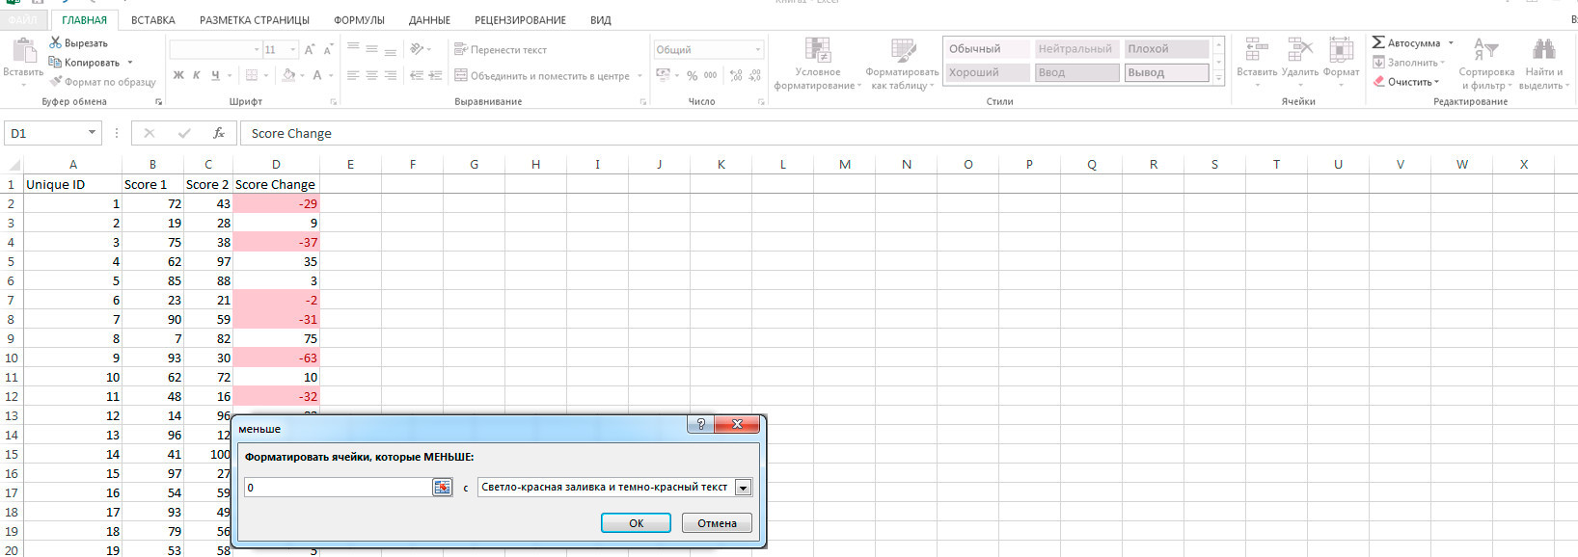Click the percent style icon
This screenshot has width=1578, height=557.
692,75
